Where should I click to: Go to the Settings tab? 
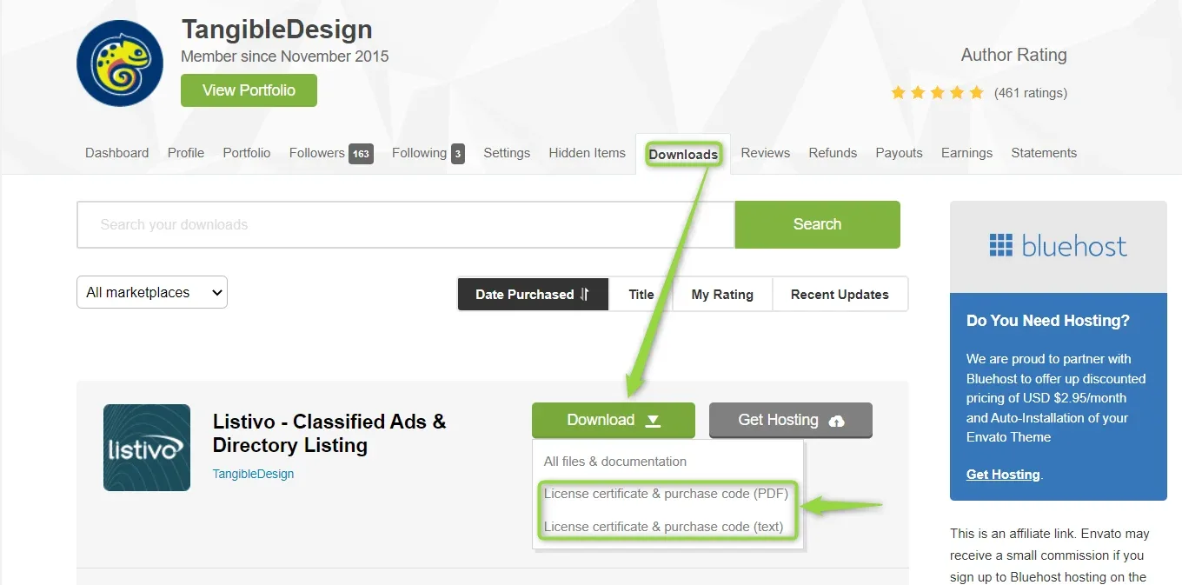507,153
